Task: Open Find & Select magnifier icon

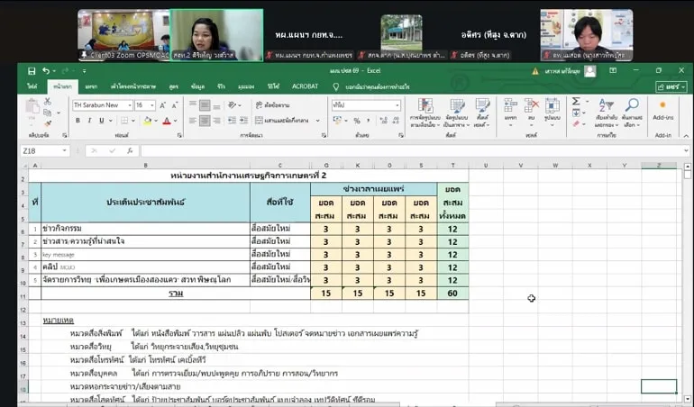Action: tap(632, 106)
